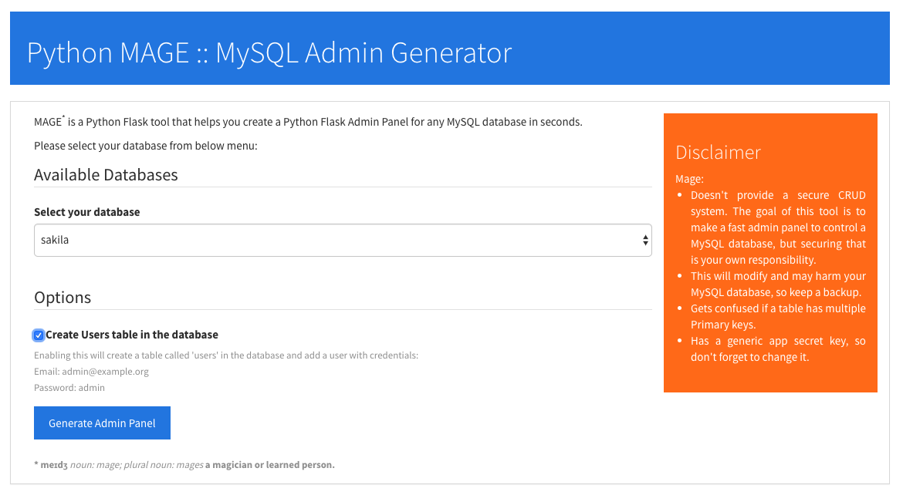Click the 'Enabling this will create a table' hint
Screen dimensions: 903x495
[x=226, y=355]
